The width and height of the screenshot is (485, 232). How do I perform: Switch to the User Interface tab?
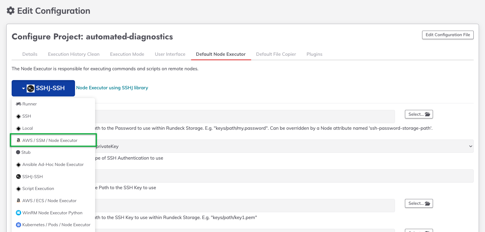point(170,54)
